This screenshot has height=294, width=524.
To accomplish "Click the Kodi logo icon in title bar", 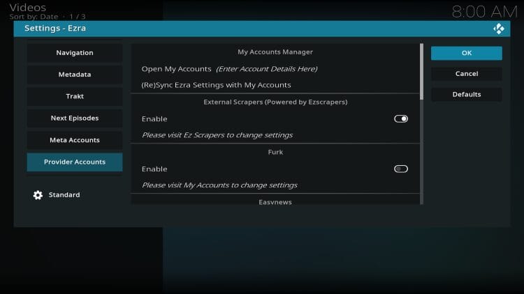I will point(499,29).
